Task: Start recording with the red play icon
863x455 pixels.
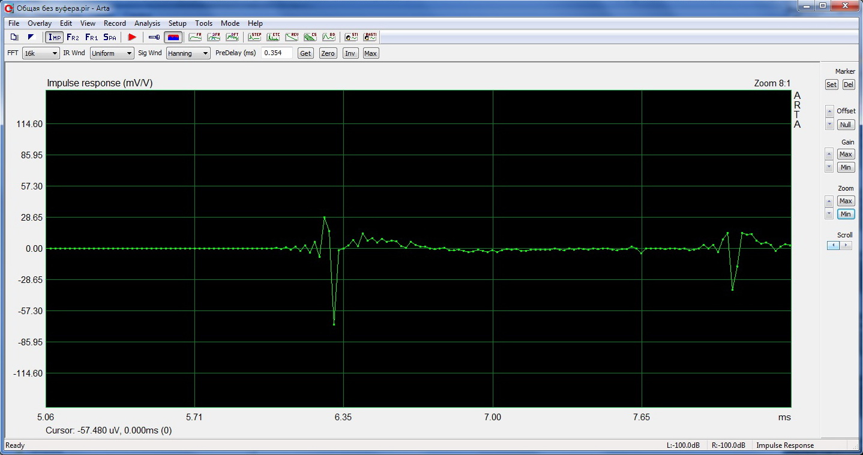Action: pos(132,37)
